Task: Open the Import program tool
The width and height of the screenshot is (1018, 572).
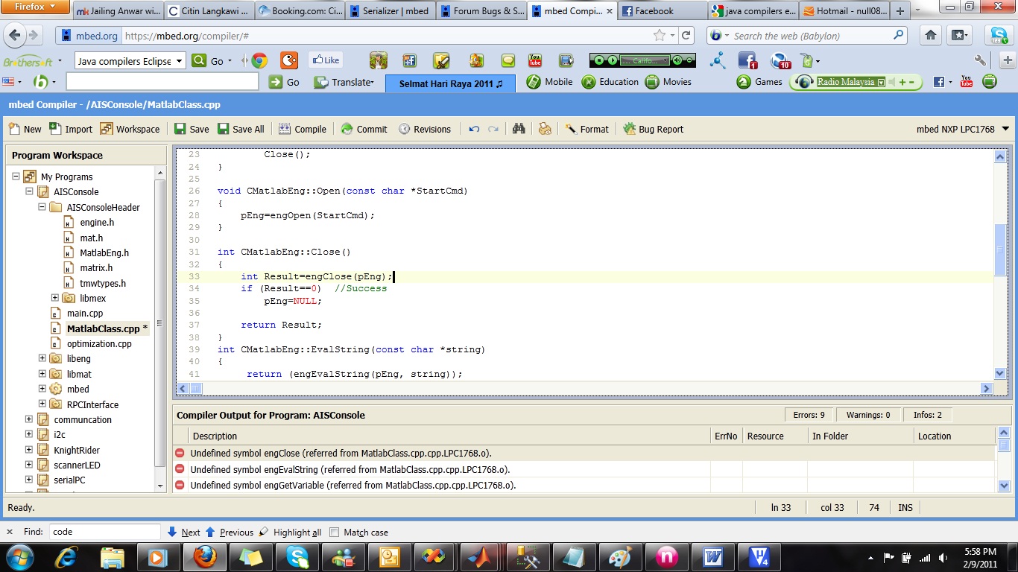Action: pos(71,129)
